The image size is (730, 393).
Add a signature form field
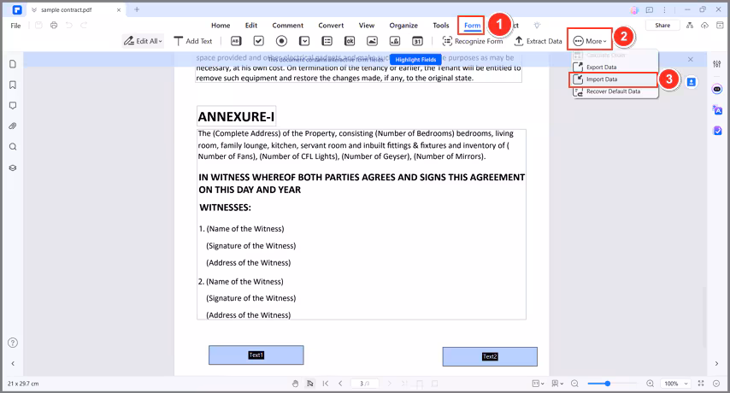click(395, 41)
